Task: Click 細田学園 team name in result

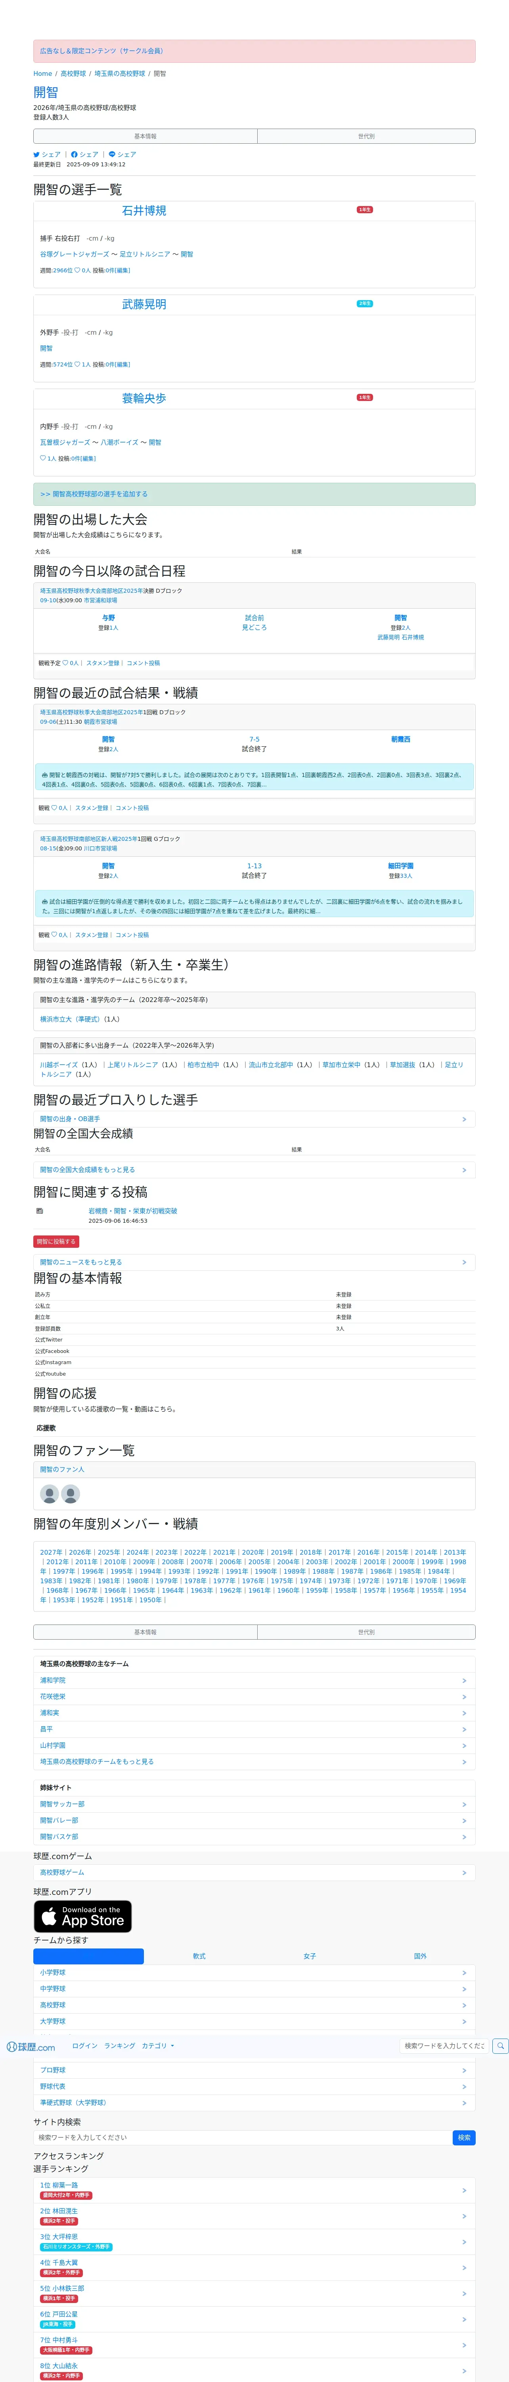Action: pyautogui.click(x=401, y=866)
